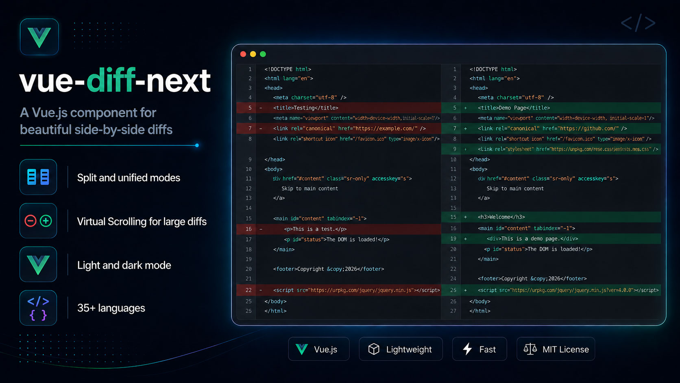The height and width of the screenshot is (383, 680).
Task: Click the green plus circle icon
Action: (46, 221)
